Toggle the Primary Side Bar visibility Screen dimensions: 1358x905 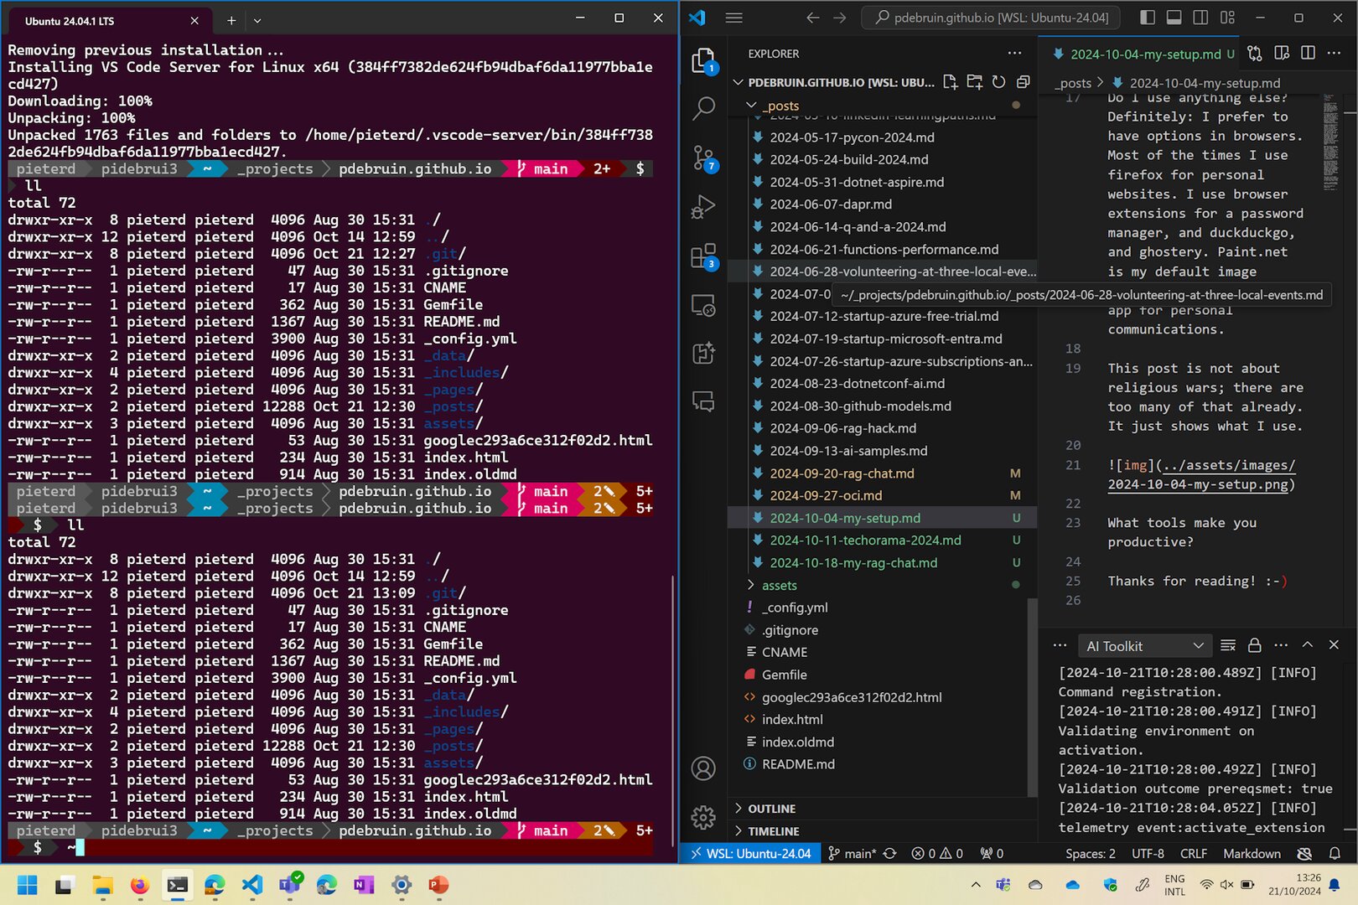pyautogui.click(x=1148, y=17)
